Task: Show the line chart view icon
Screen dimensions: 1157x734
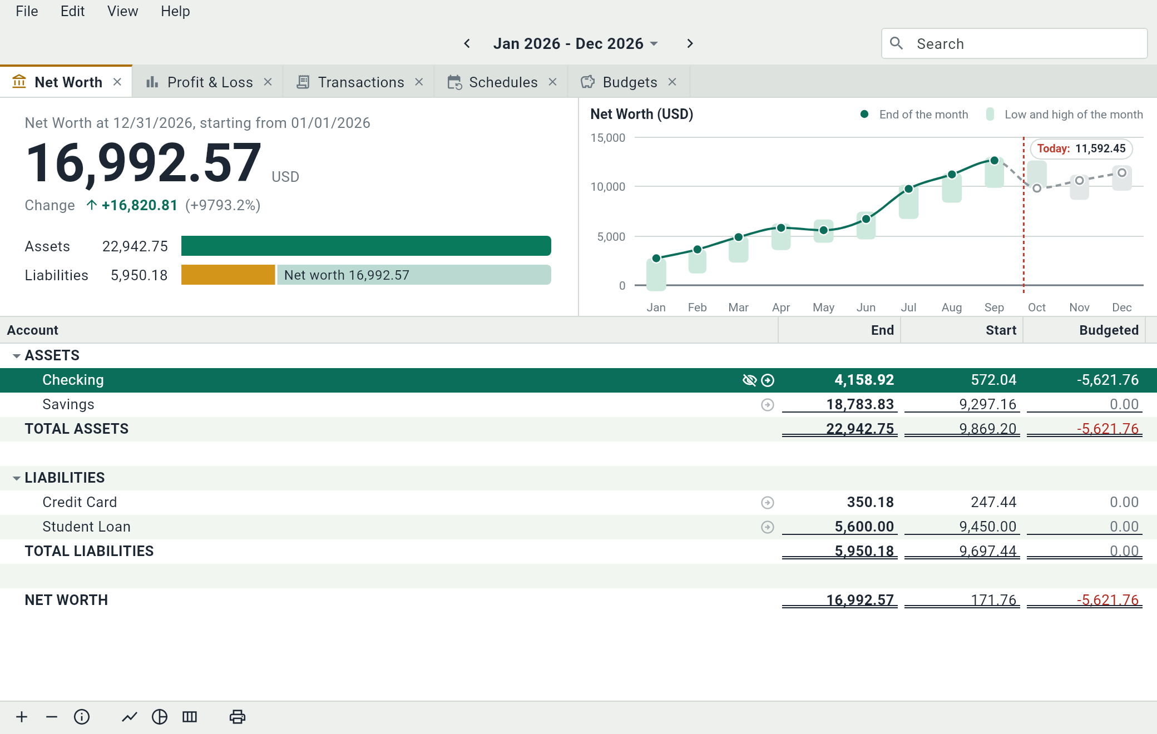Action: (130, 717)
